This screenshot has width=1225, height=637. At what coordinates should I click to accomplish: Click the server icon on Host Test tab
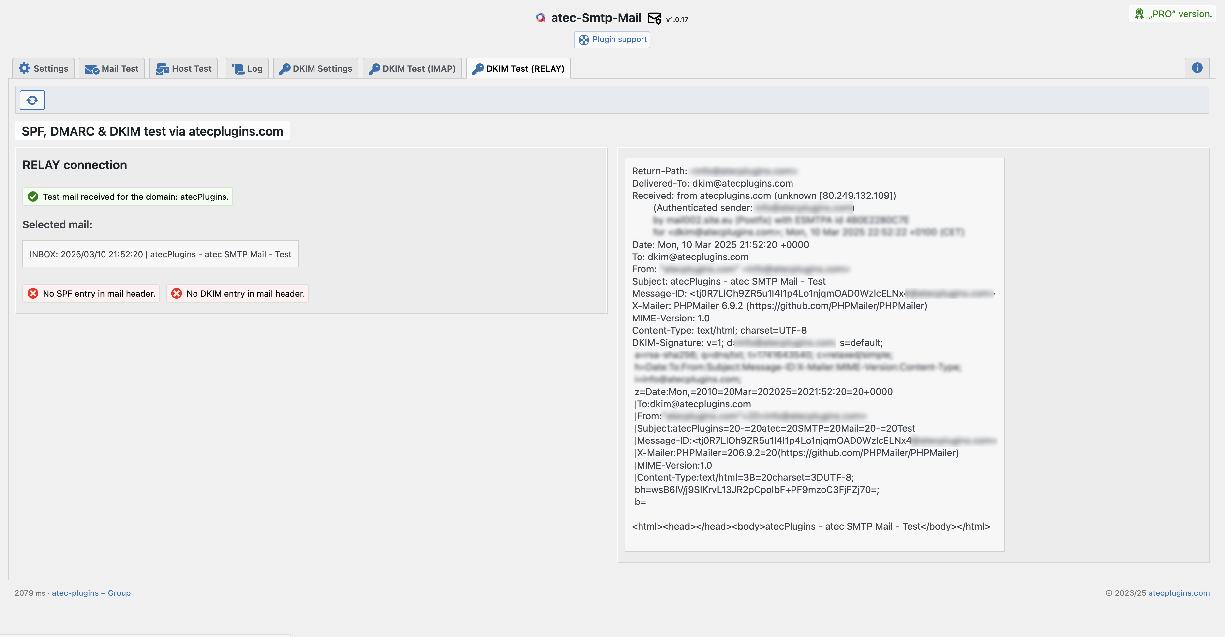(162, 69)
